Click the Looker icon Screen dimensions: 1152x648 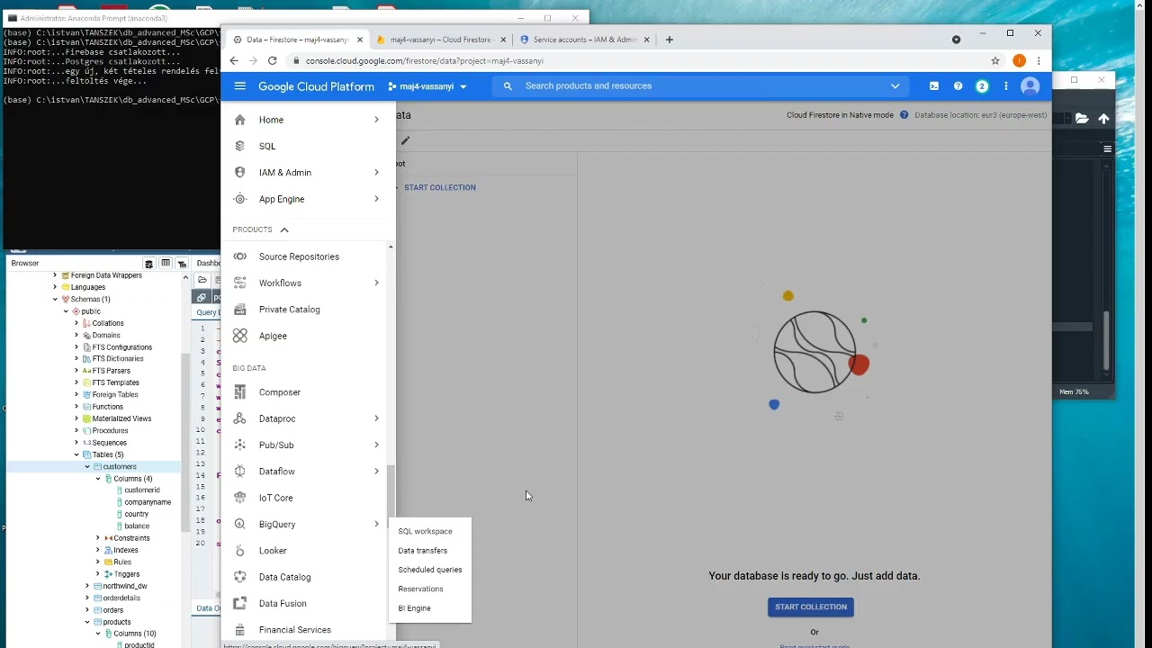click(239, 551)
